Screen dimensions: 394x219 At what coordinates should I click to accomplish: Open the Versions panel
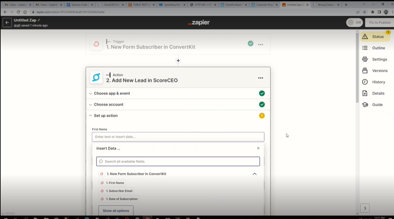pyautogui.click(x=375, y=71)
